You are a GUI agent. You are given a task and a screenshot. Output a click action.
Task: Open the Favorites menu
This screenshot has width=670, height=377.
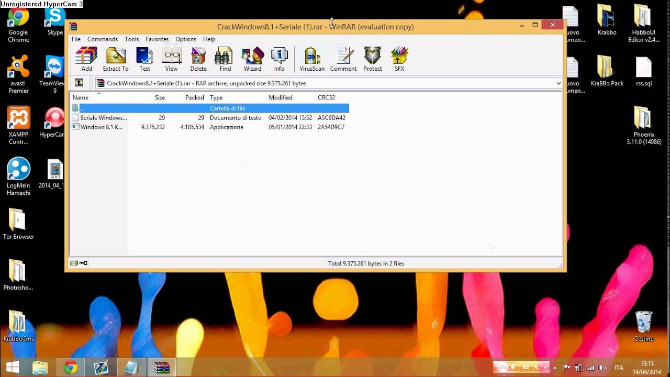157,39
